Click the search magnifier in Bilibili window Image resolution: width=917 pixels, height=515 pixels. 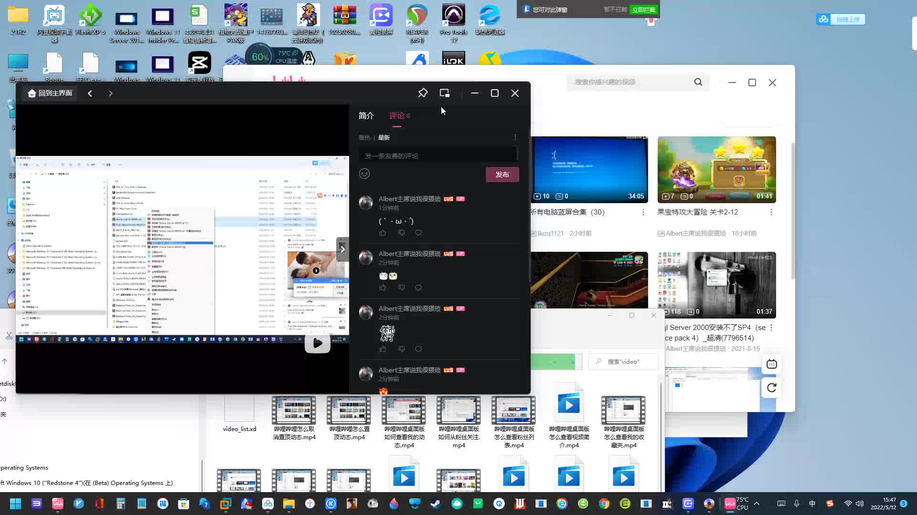(698, 82)
